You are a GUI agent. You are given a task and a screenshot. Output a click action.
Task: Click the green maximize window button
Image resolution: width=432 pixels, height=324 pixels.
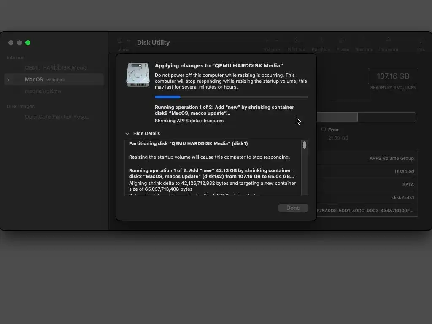(x=28, y=43)
